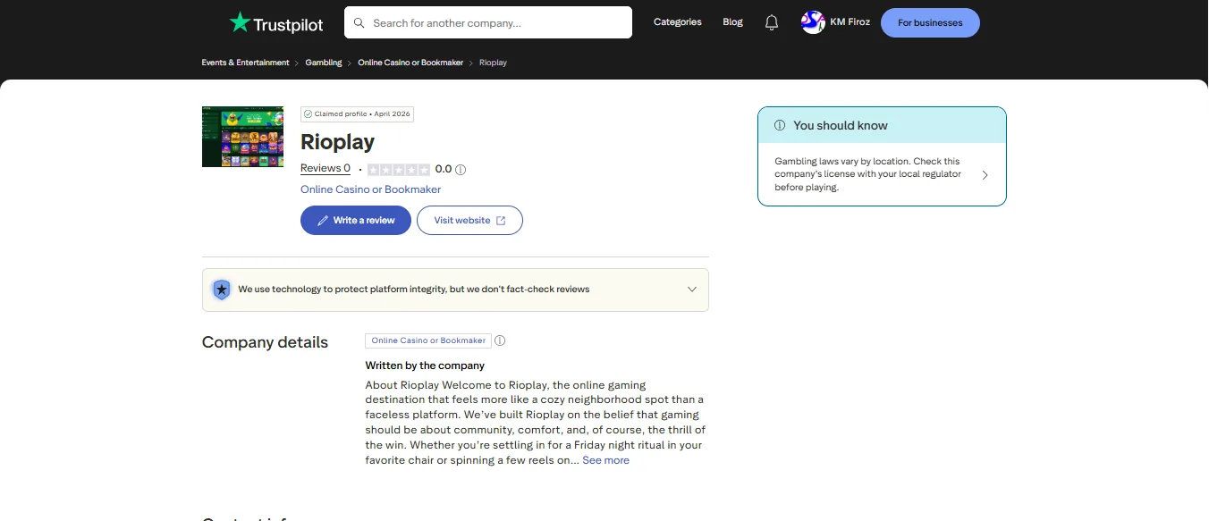
Task: Click the info icon beside the 0.0 rating
Action: (x=461, y=169)
